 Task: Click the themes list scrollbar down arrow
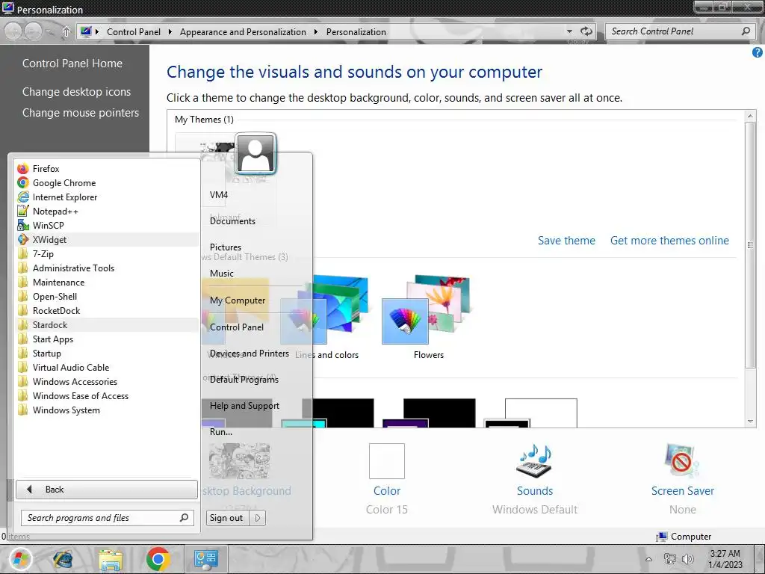[750, 422]
